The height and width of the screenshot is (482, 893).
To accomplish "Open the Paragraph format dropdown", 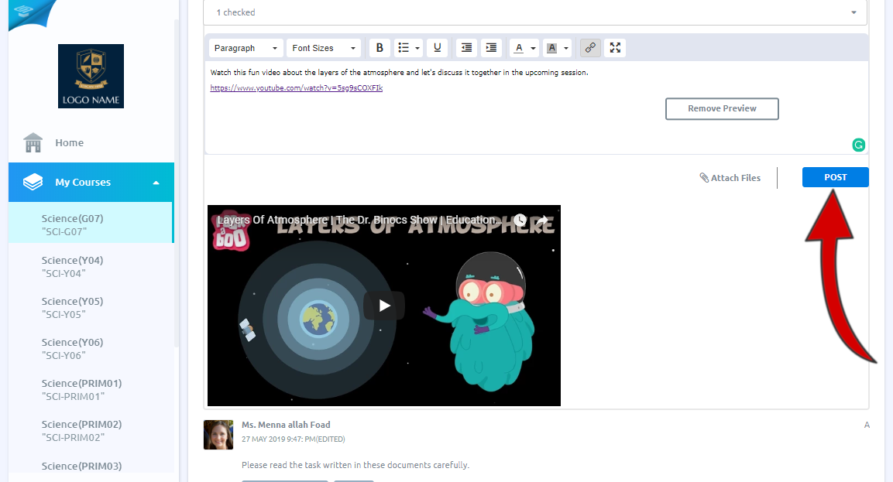I will coord(246,49).
